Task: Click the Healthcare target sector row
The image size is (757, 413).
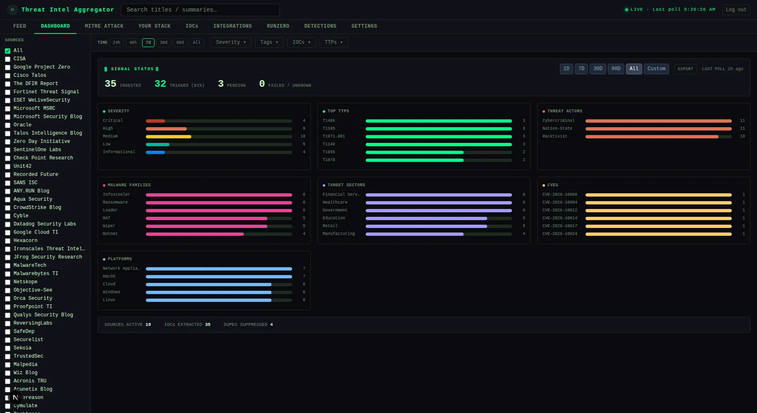Action: 424,203
